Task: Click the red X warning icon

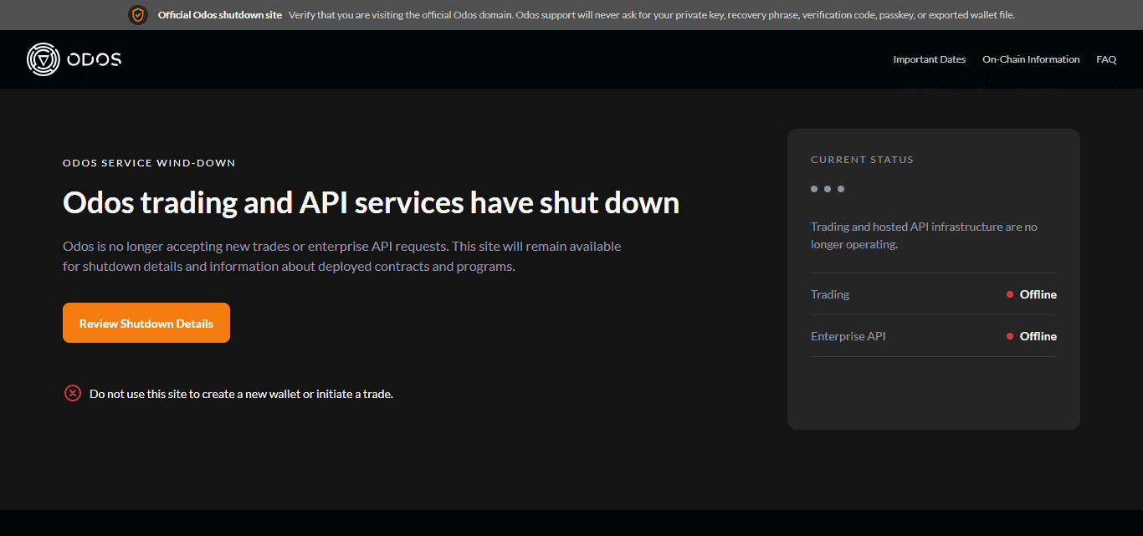Action: (73, 393)
